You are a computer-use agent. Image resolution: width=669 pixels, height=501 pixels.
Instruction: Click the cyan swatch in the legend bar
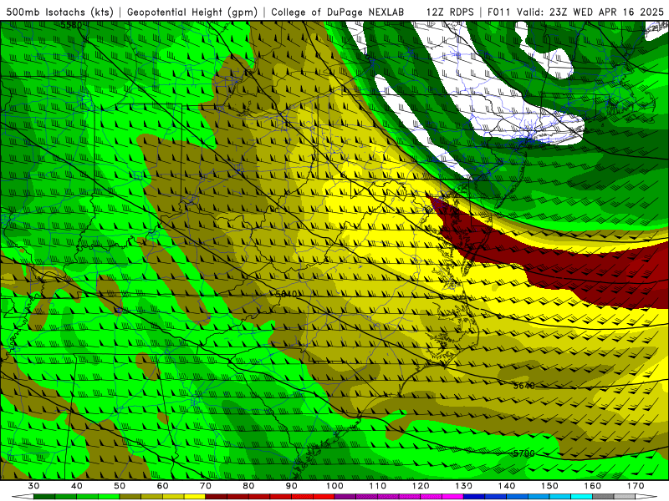pyautogui.click(x=581, y=497)
